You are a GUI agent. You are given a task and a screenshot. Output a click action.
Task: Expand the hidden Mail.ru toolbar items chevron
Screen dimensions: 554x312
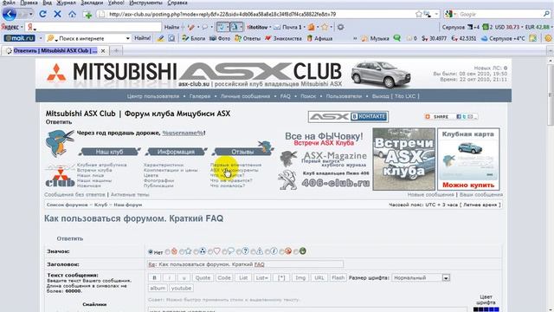[355, 38]
